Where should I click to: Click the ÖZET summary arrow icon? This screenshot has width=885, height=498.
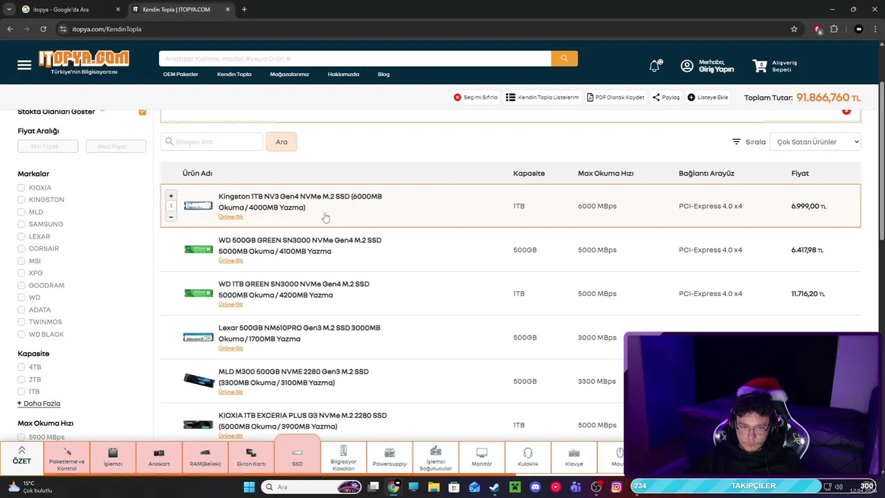(21, 450)
